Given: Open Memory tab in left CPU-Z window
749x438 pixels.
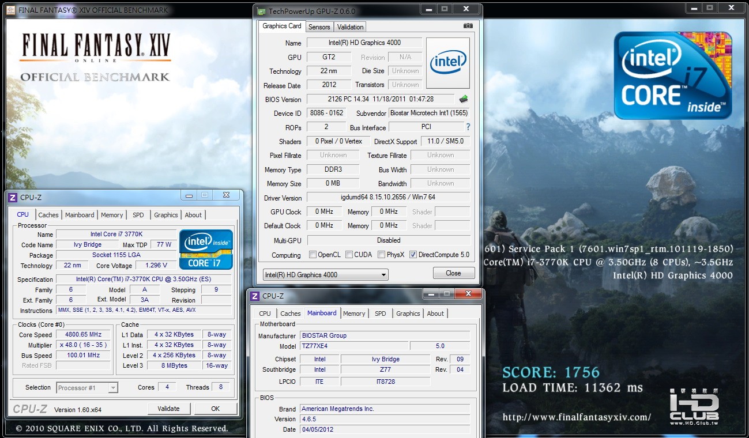Looking at the screenshot, I should 112,215.
